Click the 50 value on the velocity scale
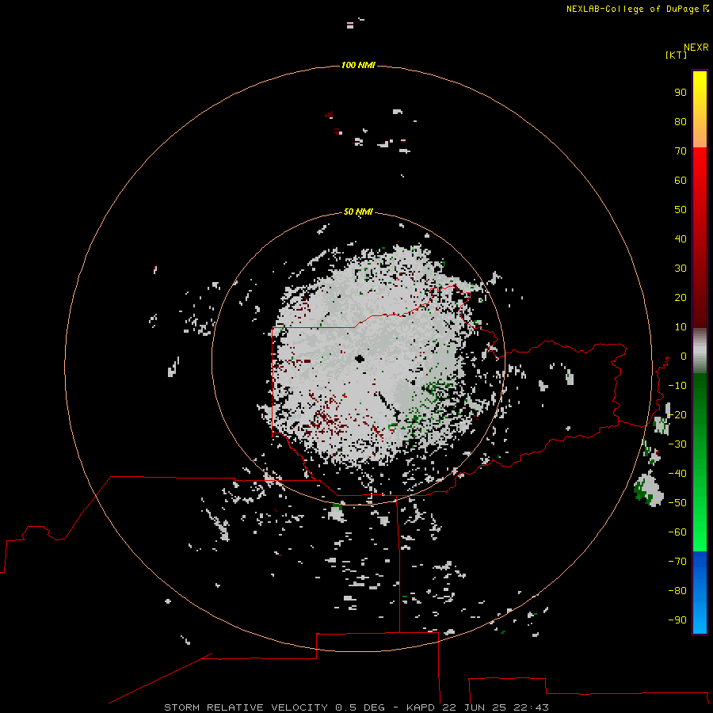 click(x=681, y=210)
